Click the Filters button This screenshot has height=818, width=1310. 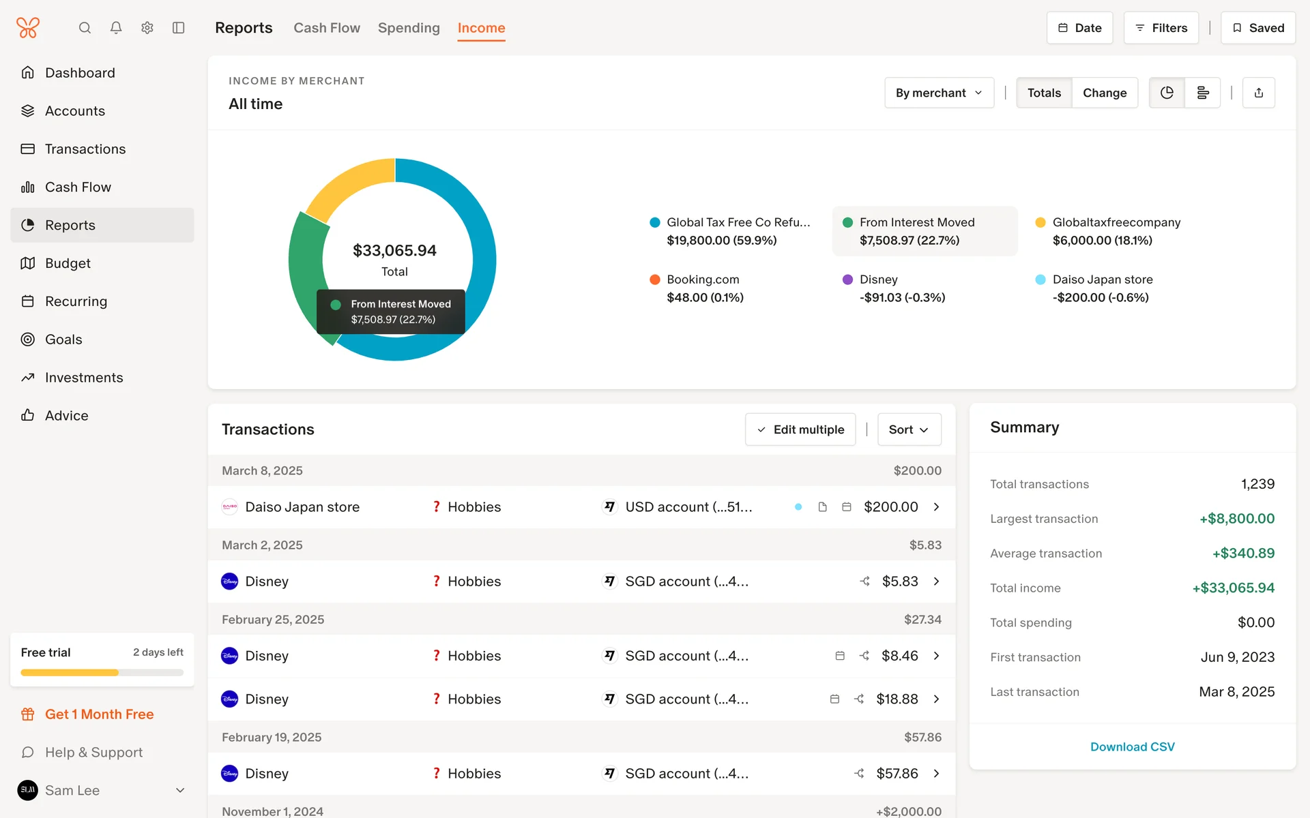pos(1161,28)
